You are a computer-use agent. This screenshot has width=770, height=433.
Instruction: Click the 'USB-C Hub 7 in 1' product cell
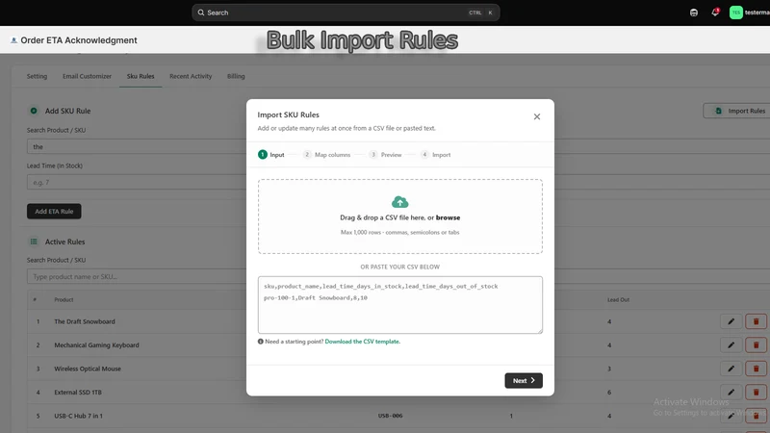(79, 416)
